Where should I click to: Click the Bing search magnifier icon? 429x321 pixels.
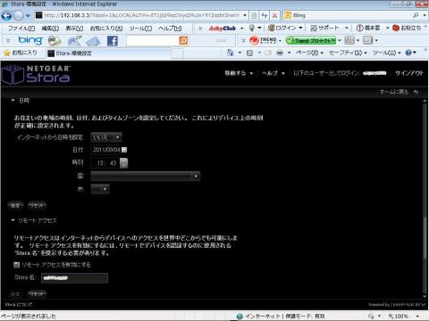pyautogui.click(x=416, y=15)
